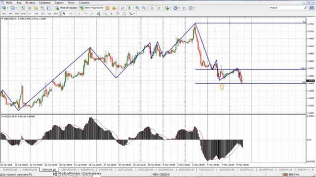
Task: Expand the arrows objects dropdown arrow
Action: tap(134, 14)
